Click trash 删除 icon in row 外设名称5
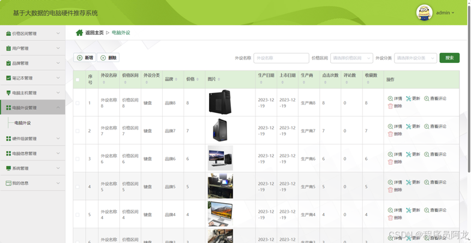 [x=390, y=190]
